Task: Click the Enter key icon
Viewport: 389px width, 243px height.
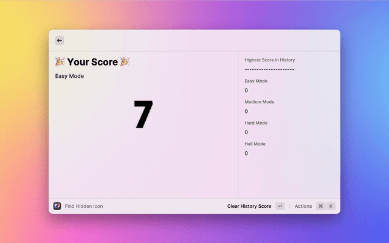Action: click(x=280, y=206)
